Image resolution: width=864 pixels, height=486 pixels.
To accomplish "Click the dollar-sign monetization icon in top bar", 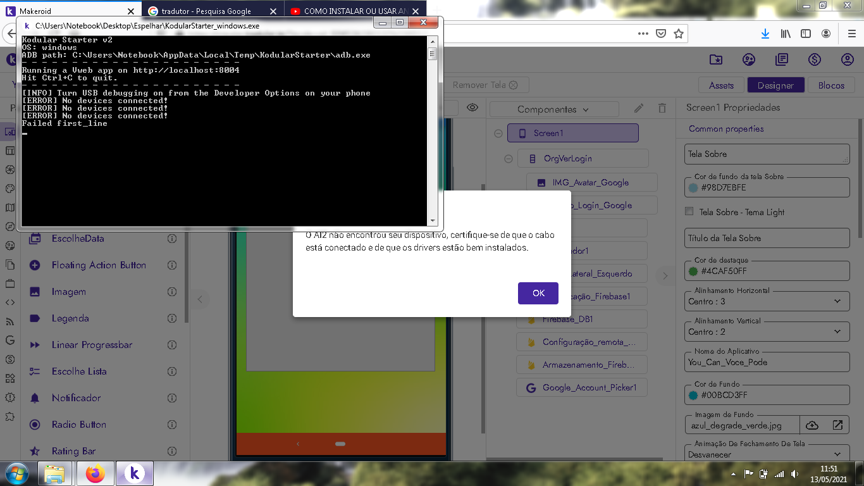I will click(815, 60).
